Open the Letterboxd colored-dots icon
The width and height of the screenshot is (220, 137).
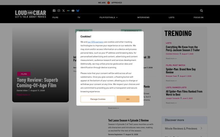pyautogui.click(x=68, y=11)
